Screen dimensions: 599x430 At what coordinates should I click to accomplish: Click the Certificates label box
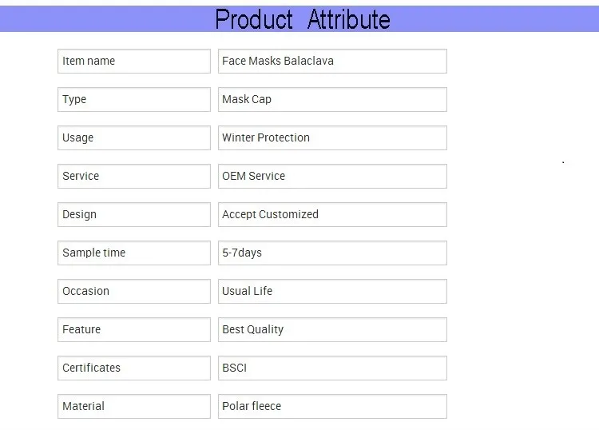coord(133,368)
